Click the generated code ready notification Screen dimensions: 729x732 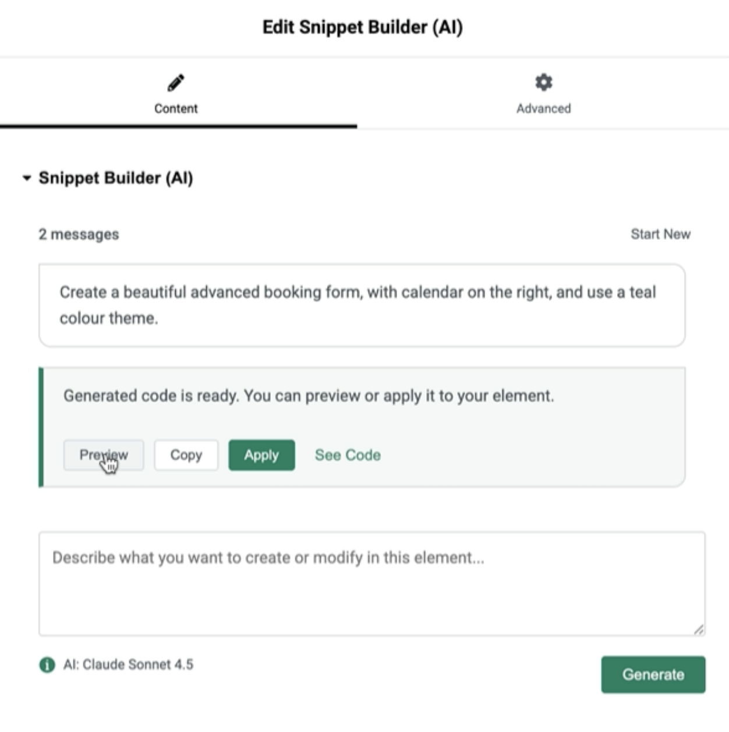(x=310, y=395)
